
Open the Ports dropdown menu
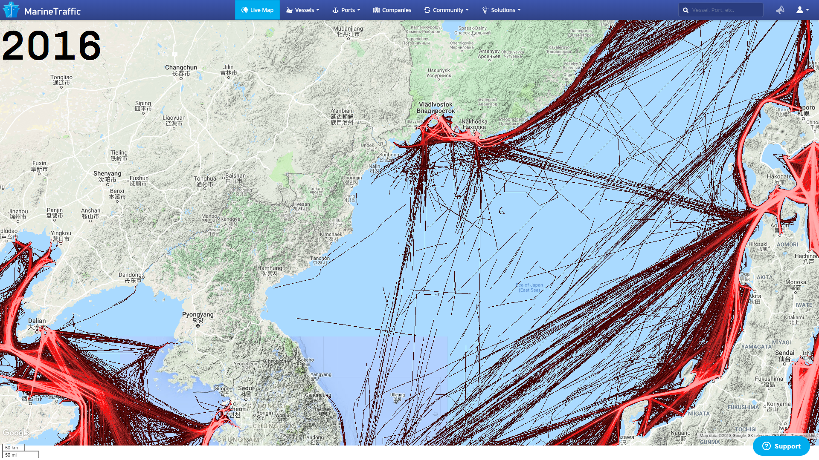click(346, 10)
